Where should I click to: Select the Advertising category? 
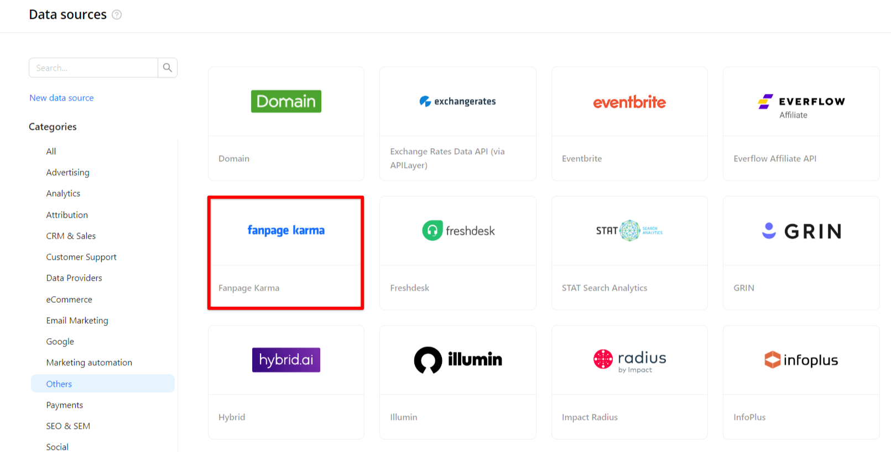click(x=67, y=172)
